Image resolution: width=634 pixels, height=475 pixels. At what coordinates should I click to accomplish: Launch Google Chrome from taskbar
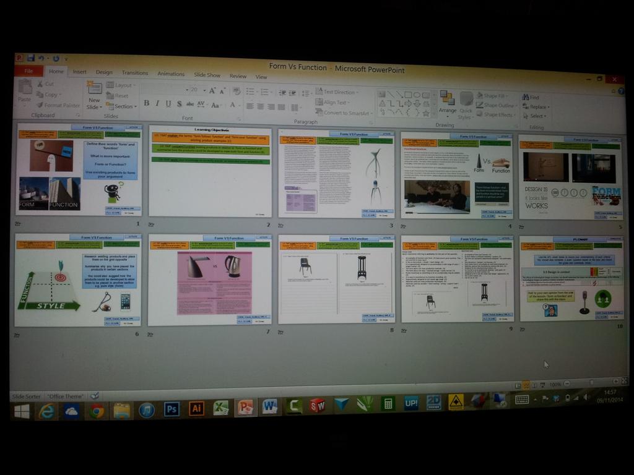click(x=97, y=411)
